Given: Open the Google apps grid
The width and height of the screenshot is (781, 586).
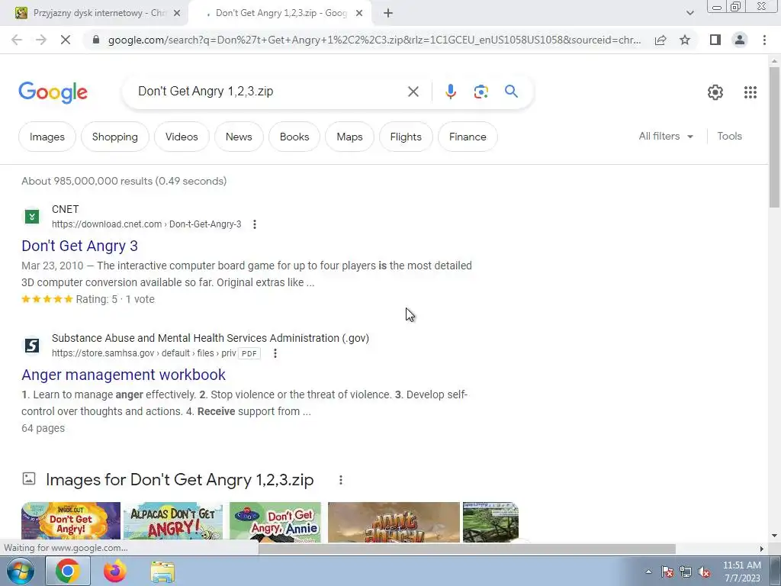Looking at the screenshot, I should pyautogui.click(x=750, y=92).
